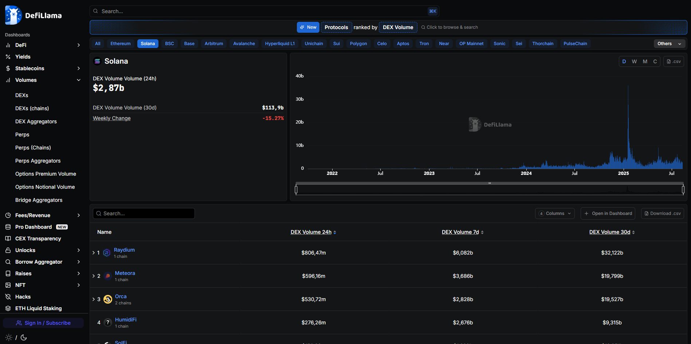
Task: Open the Meteora protocol link
Action: click(x=125, y=273)
